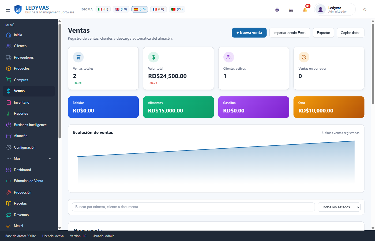
Task: Open the Reportes section
Action: pyautogui.click(x=29, y=113)
